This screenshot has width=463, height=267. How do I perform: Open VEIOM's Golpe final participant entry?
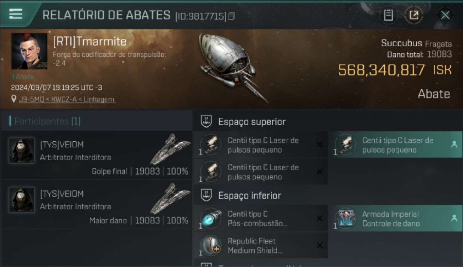[96, 155]
